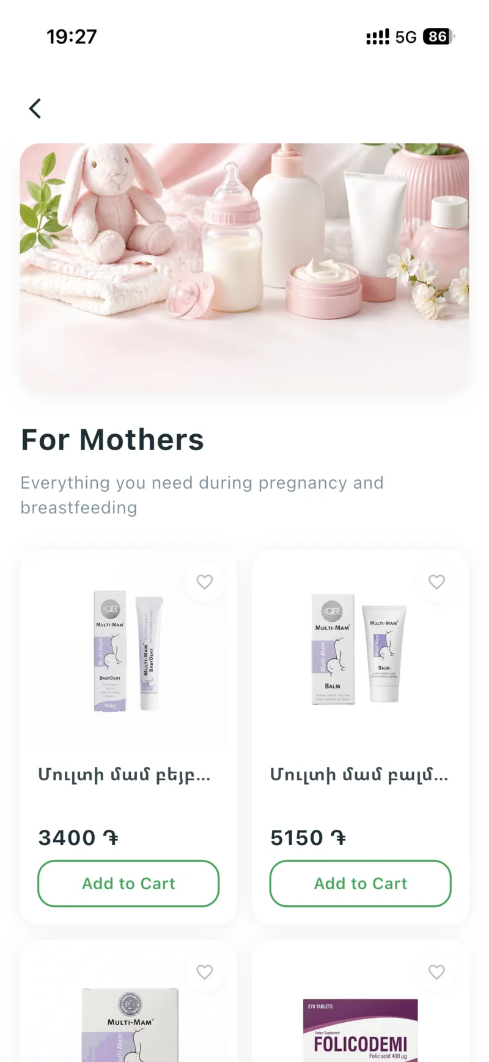Tap the battery indicator in status bar
The width and height of the screenshot is (489, 1062).
click(439, 37)
